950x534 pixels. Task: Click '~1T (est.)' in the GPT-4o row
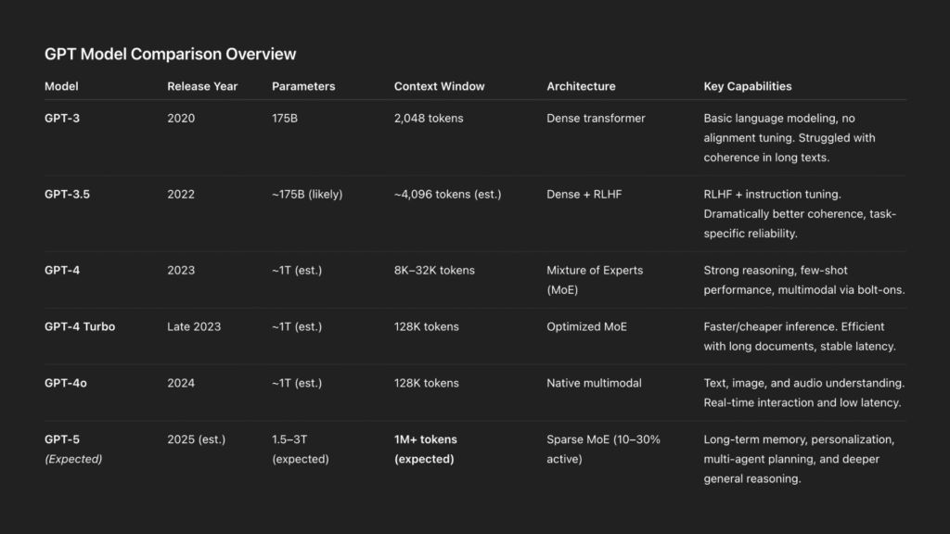point(297,383)
